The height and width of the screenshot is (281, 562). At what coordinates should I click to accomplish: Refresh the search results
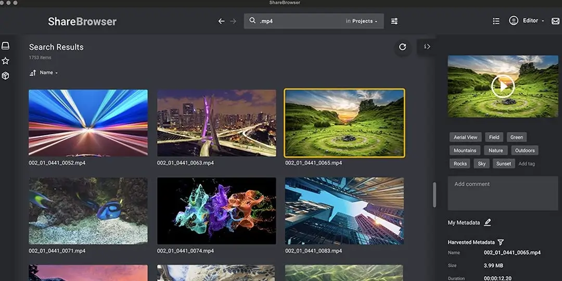point(402,47)
